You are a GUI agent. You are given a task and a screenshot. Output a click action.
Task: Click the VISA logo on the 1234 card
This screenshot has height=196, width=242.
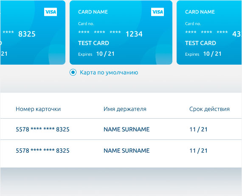[x=158, y=12]
